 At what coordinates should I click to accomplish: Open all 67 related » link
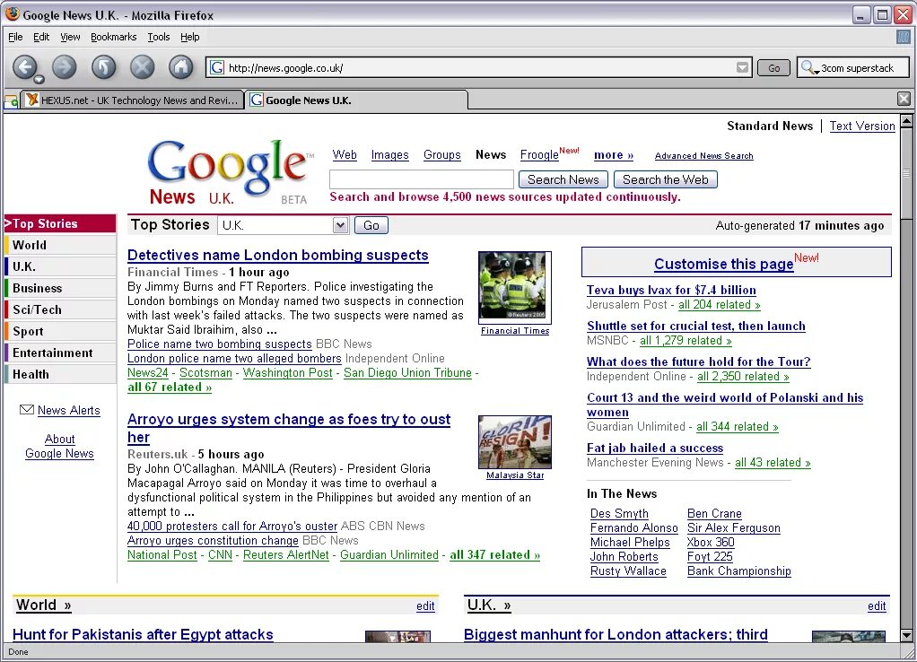(x=170, y=388)
